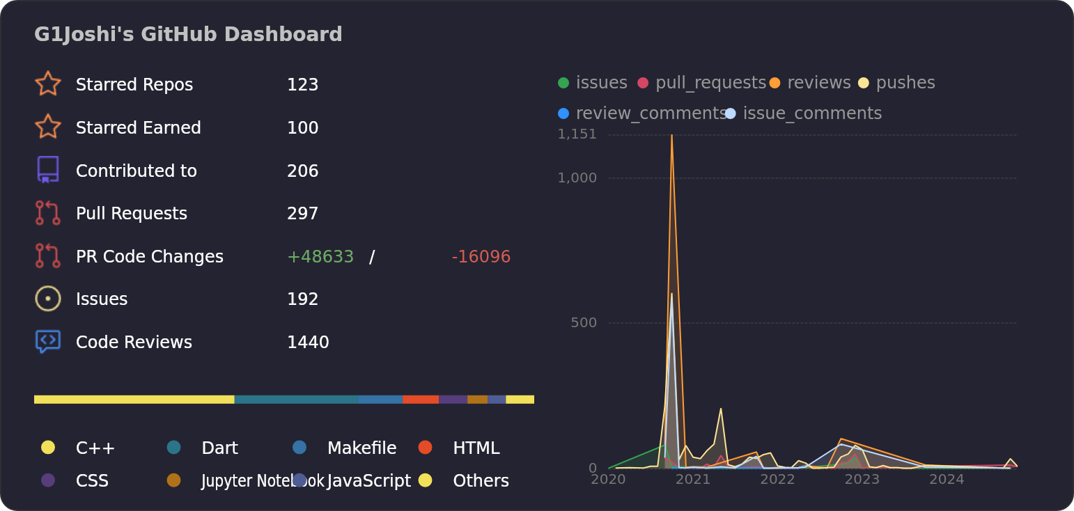Viewport: 1074px width, 511px height.
Task: Click the Contributed to value 206
Action: click(302, 171)
